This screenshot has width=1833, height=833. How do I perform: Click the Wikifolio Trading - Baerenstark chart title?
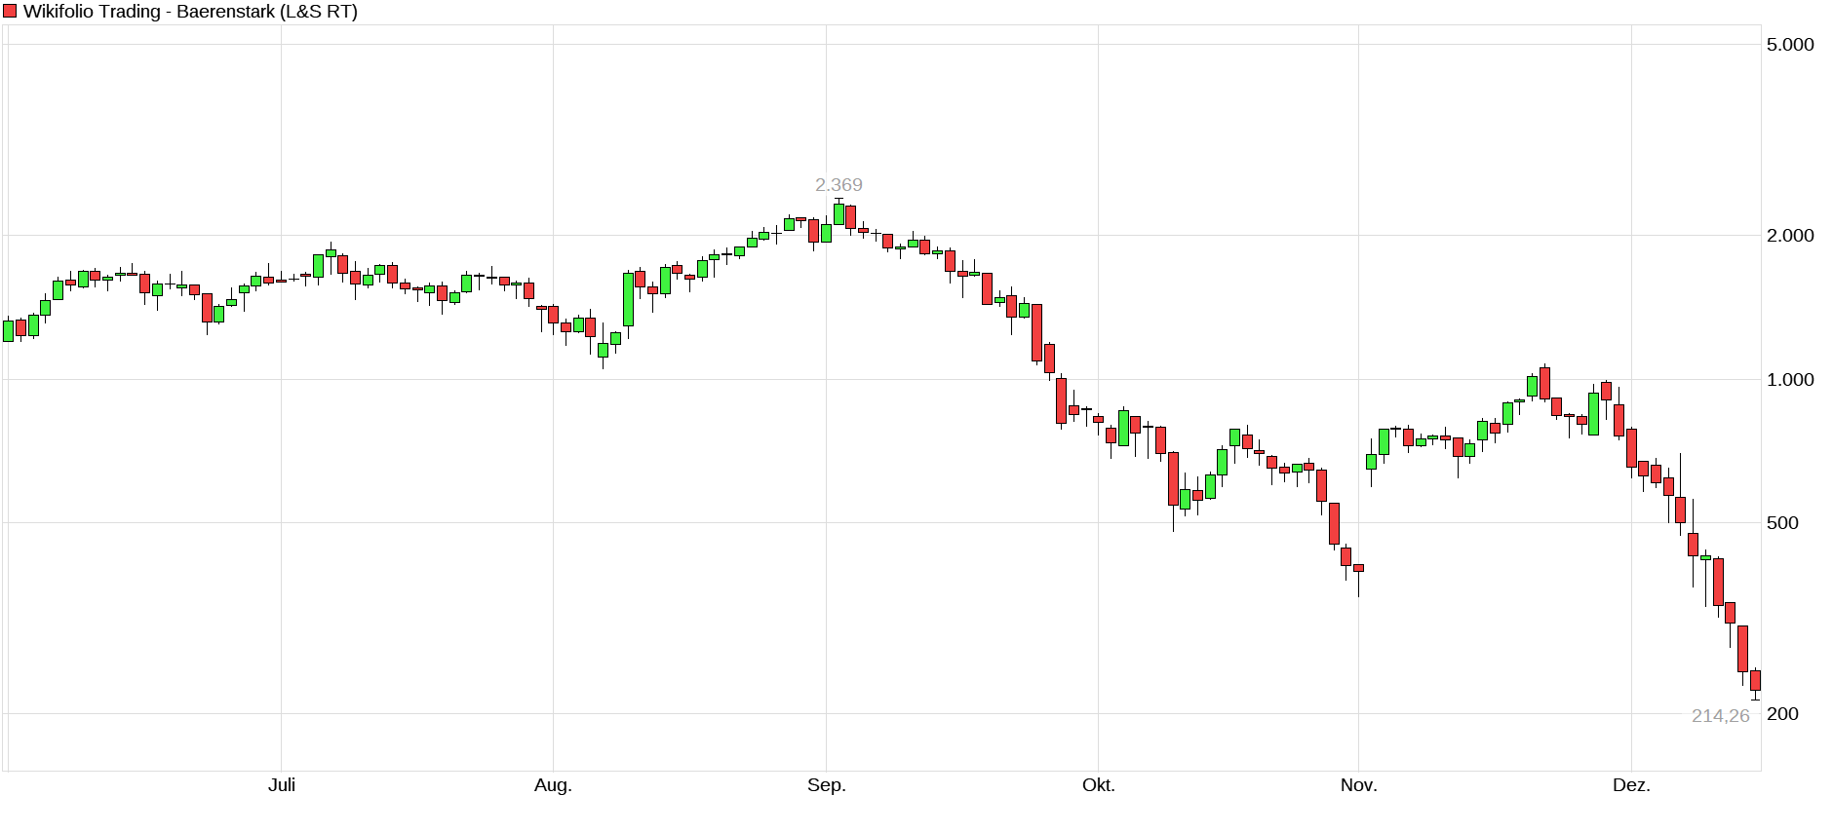click(x=190, y=12)
